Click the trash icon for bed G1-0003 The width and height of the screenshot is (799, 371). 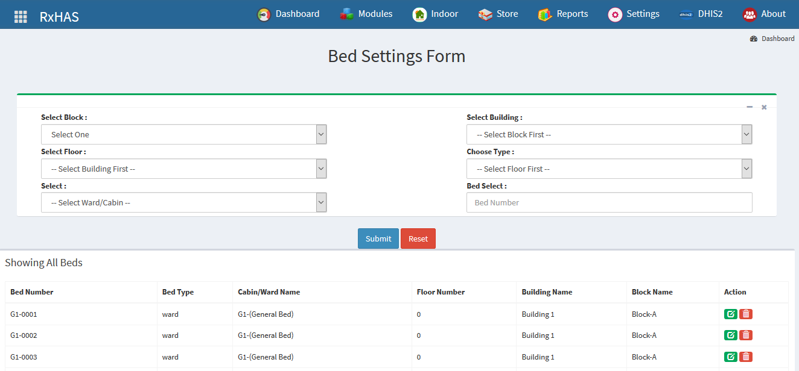[746, 357]
